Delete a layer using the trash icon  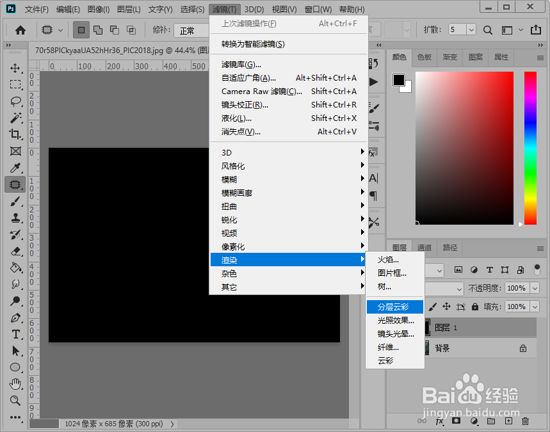[x=525, y=420]
